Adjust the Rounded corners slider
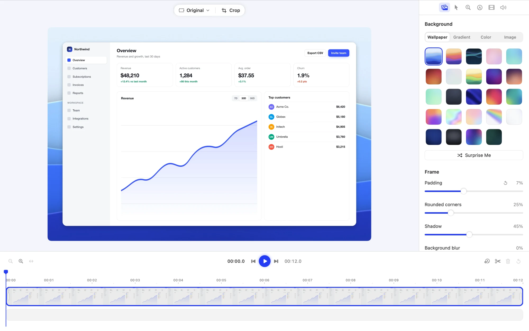This screenshot has width=529, height=331. pos(451,213)
